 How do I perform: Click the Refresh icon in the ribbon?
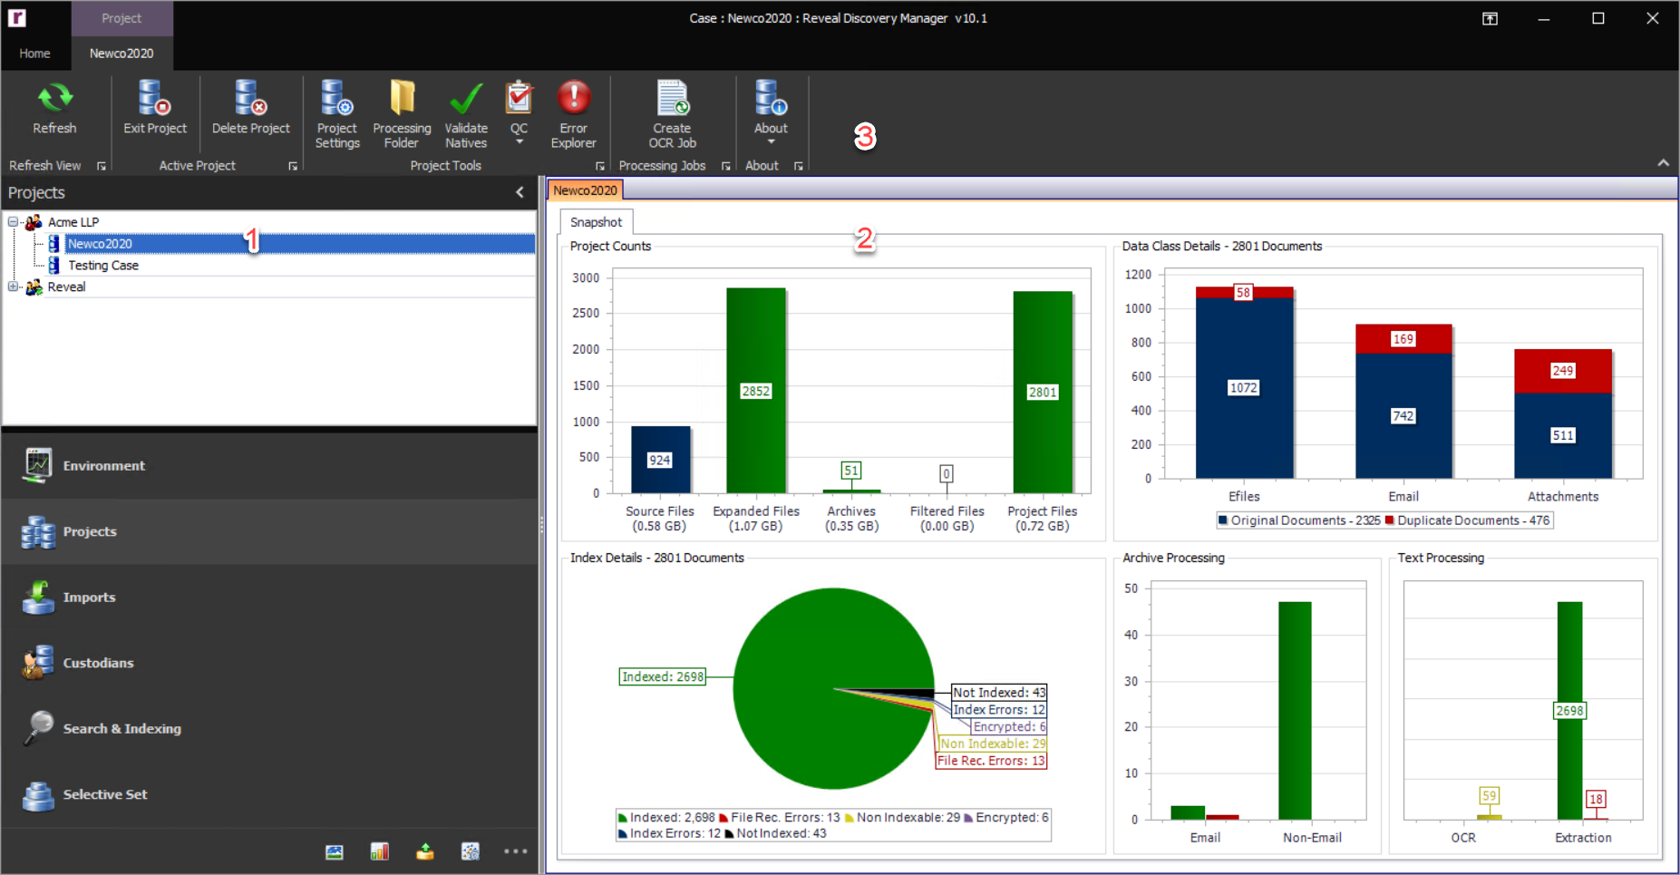coord(54,98)
